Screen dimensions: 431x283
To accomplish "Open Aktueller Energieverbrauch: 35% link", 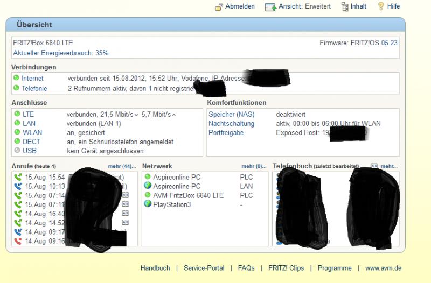I will pyautogui.click(x=61, y=53).
